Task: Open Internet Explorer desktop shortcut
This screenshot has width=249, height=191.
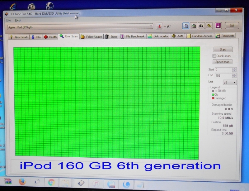Action: (x=13, y=7)
